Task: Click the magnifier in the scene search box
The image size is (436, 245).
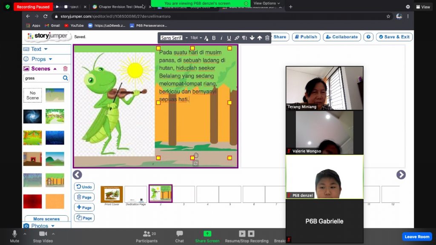Action: [65, 78]
